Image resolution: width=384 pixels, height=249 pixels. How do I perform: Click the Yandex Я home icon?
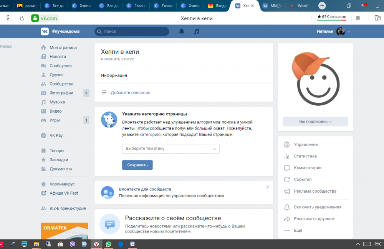click(x=8, y=18)
